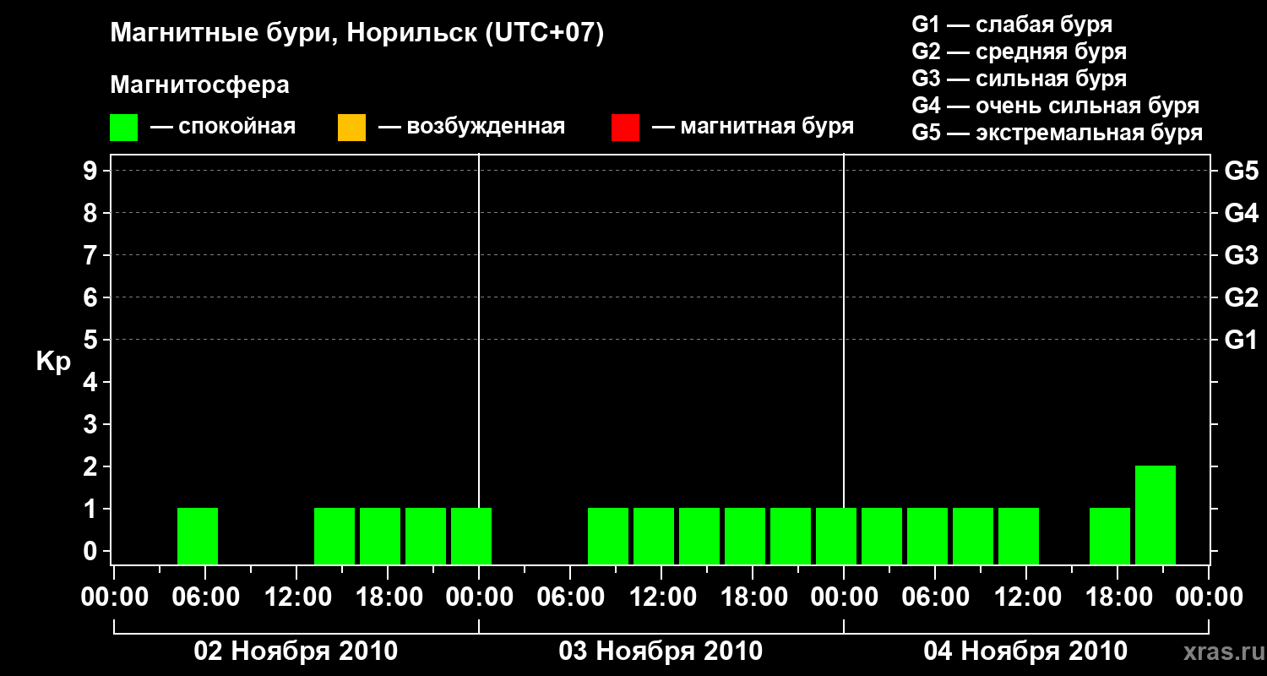Click the green 'спокойная' legend swatch
Viewport: 1267px width, 676px height.
pos(124,128)
